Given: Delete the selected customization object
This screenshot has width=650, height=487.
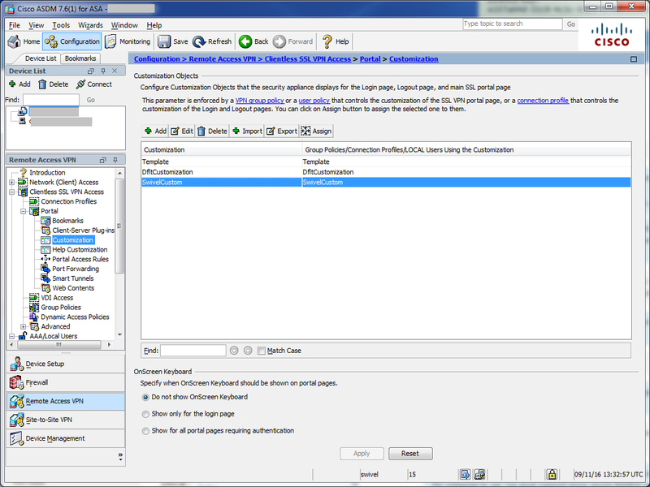Looking at the screenshot, I should [x=212, y=131].
